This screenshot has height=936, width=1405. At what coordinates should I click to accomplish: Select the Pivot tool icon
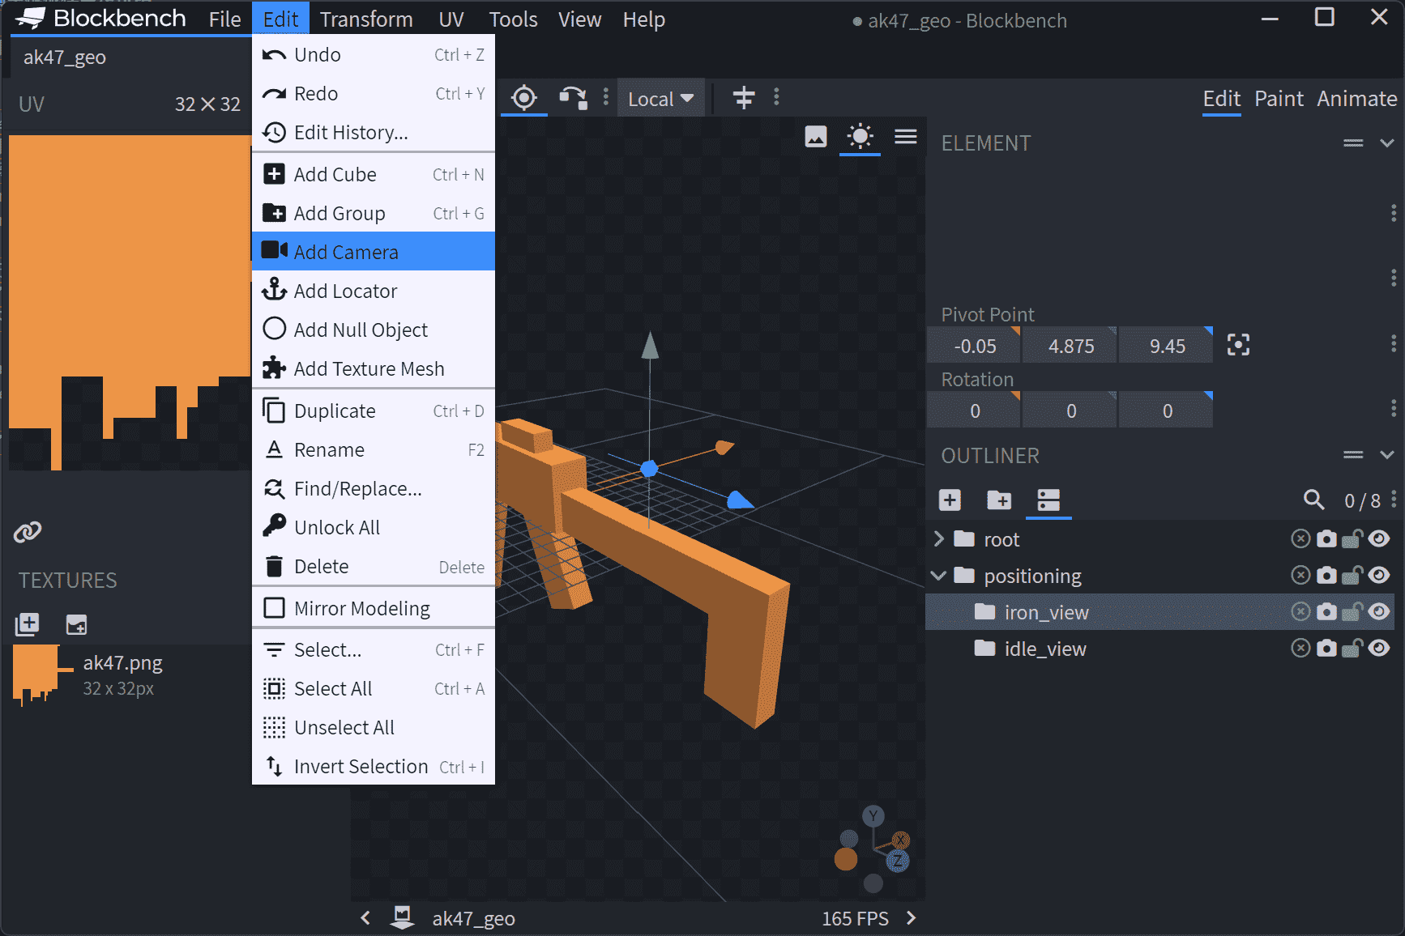pyautogui.click(x=524, y=98)
